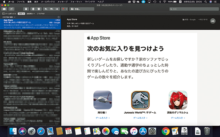220x137 pixels.
Task: Click the Wi-Fi menu bar icon
Action: 165,2
